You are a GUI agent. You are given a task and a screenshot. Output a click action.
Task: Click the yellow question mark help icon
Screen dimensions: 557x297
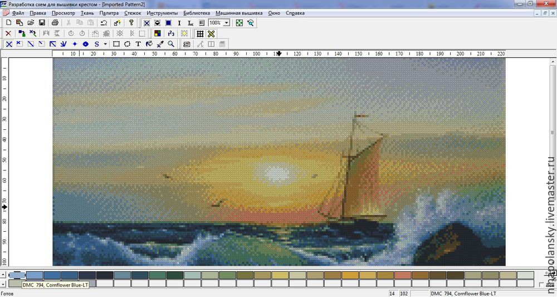pyautogui.click(x=131, y=23)
